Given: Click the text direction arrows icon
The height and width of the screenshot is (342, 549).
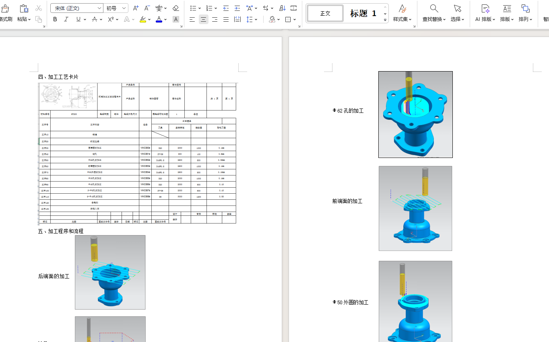Looking at the screenshot, I should coord(266,8).
